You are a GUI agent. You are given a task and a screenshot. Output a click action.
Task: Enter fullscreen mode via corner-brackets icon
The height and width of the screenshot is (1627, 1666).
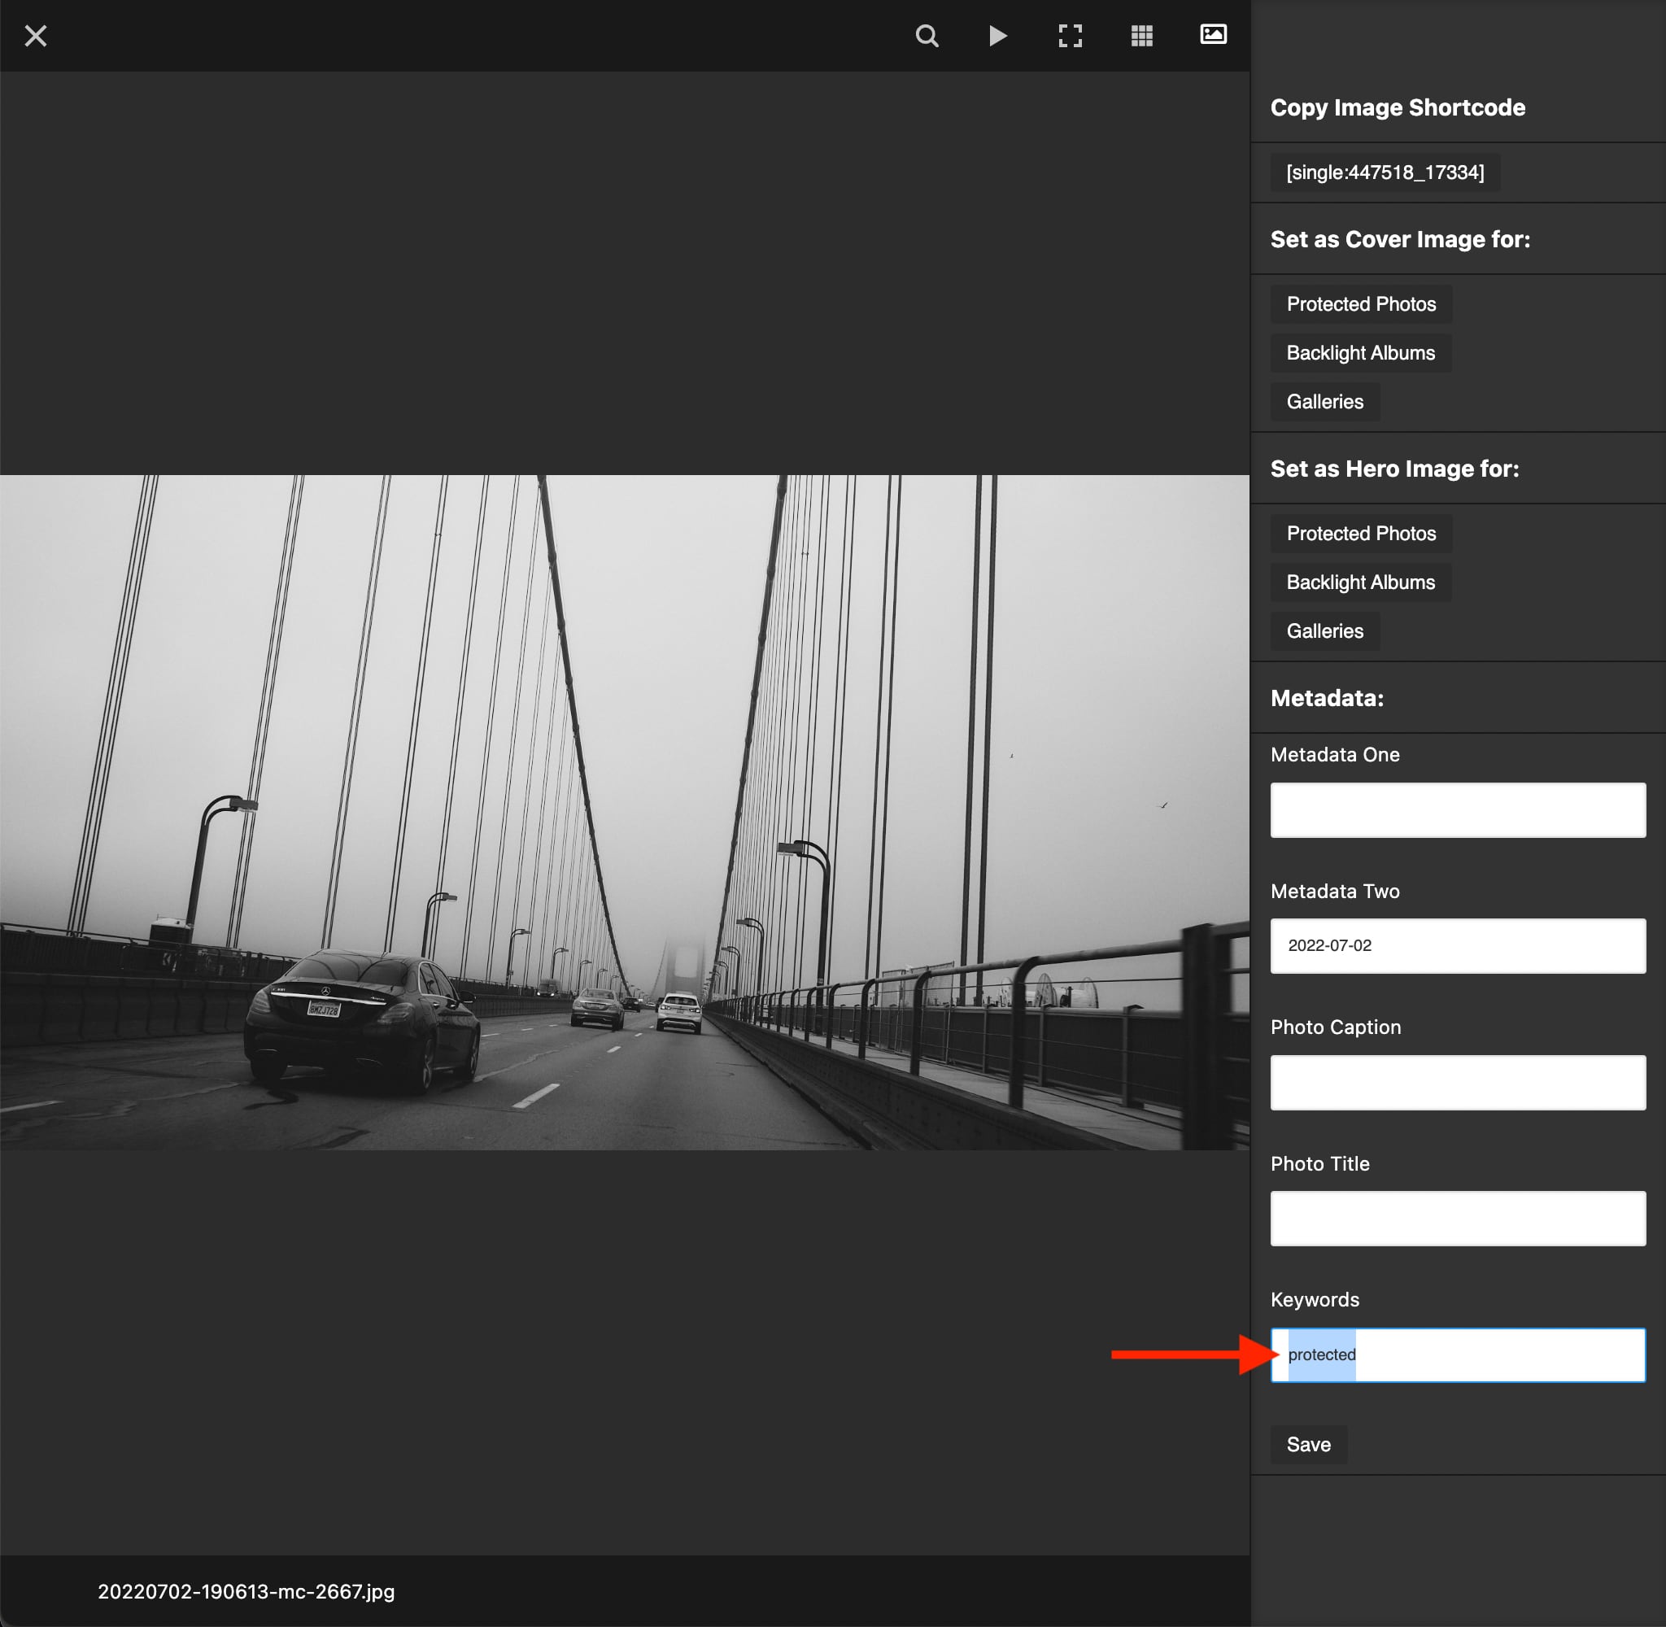pyautogui.click(x=1070, y=36)
